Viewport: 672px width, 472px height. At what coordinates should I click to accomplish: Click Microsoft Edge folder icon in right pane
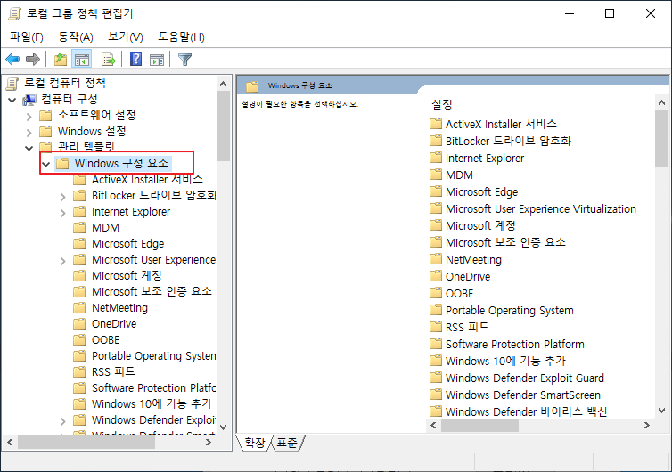tap(436, 191)
